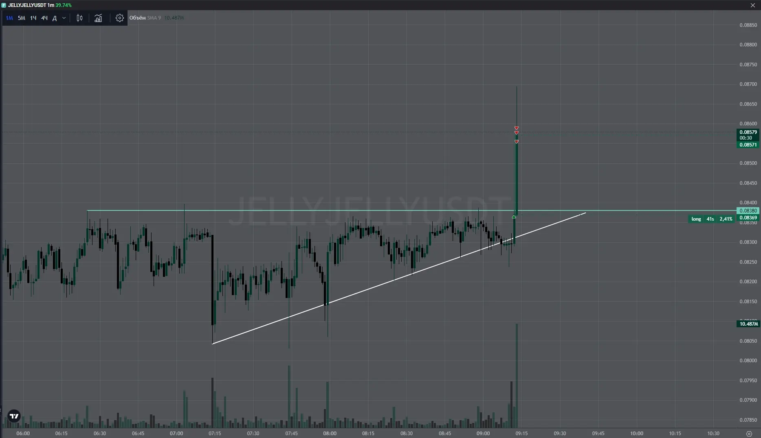Click the 09:00 time axis label

coord(483,434)
